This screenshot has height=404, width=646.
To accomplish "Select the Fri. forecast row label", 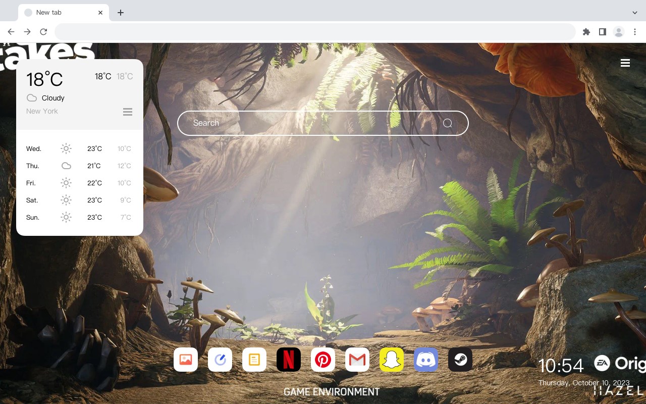I will pyautogui.click(x=31, y=183).
